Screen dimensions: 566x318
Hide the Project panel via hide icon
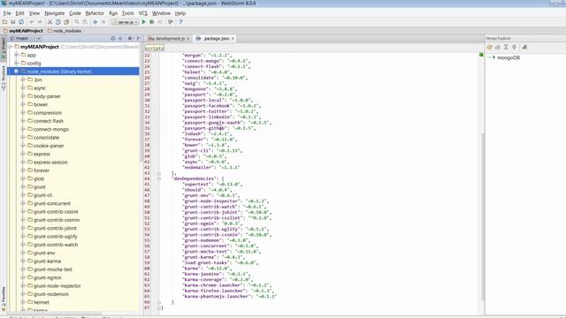(139, 38)
